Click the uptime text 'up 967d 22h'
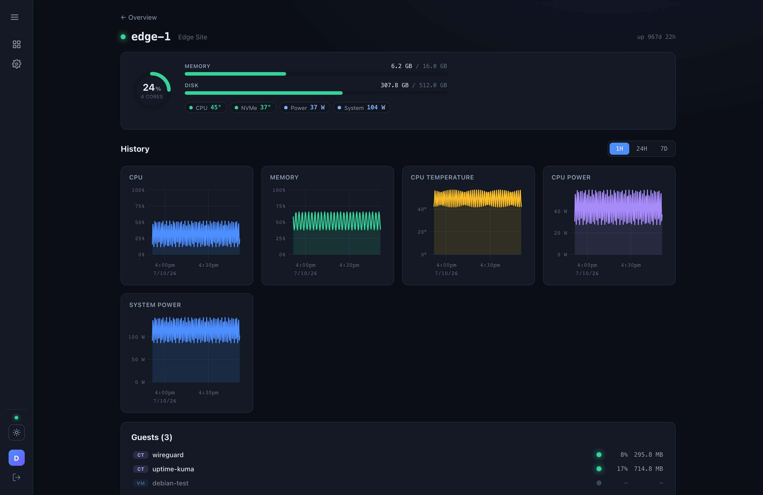Viewport: 763px width, 495px height. click(x=656, y=37)
